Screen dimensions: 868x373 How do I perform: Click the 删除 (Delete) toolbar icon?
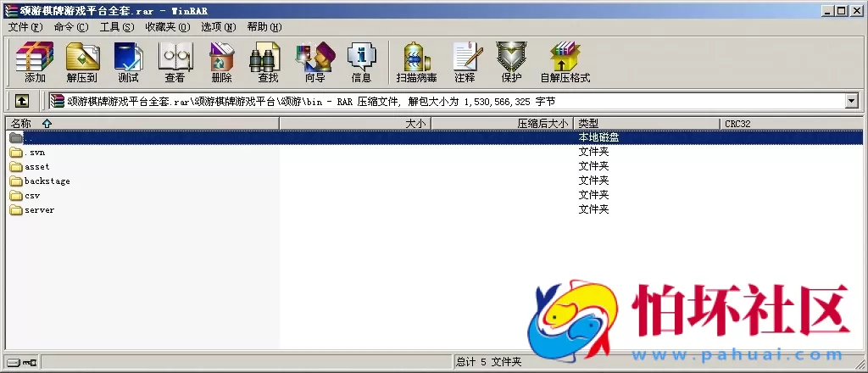221,61
